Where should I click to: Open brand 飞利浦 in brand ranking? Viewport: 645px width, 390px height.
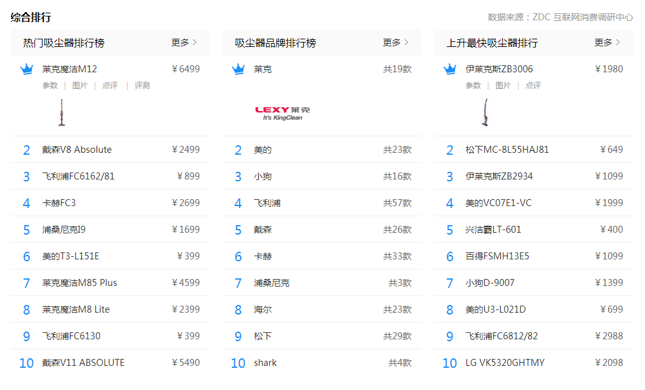[x=268, y=203]
